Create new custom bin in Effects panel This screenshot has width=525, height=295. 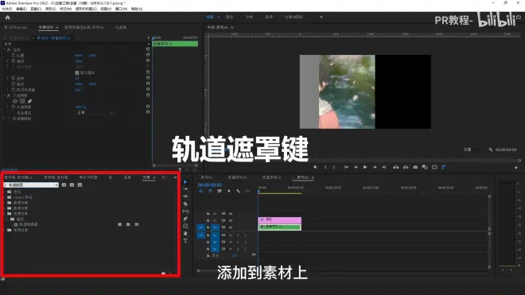163,274
